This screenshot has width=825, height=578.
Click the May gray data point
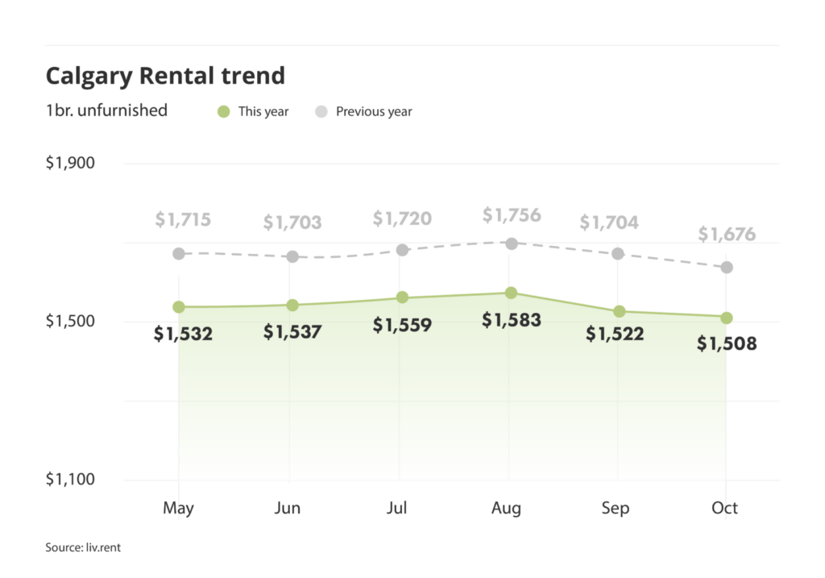click(179, 254)
